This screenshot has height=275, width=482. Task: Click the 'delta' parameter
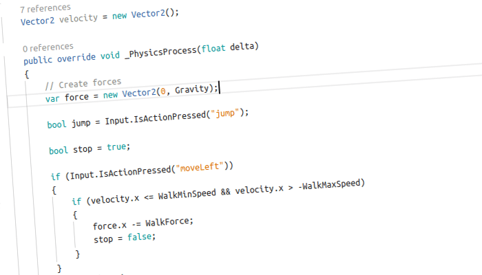242,47
